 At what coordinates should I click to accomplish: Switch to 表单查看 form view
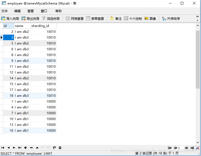(95, 19)
